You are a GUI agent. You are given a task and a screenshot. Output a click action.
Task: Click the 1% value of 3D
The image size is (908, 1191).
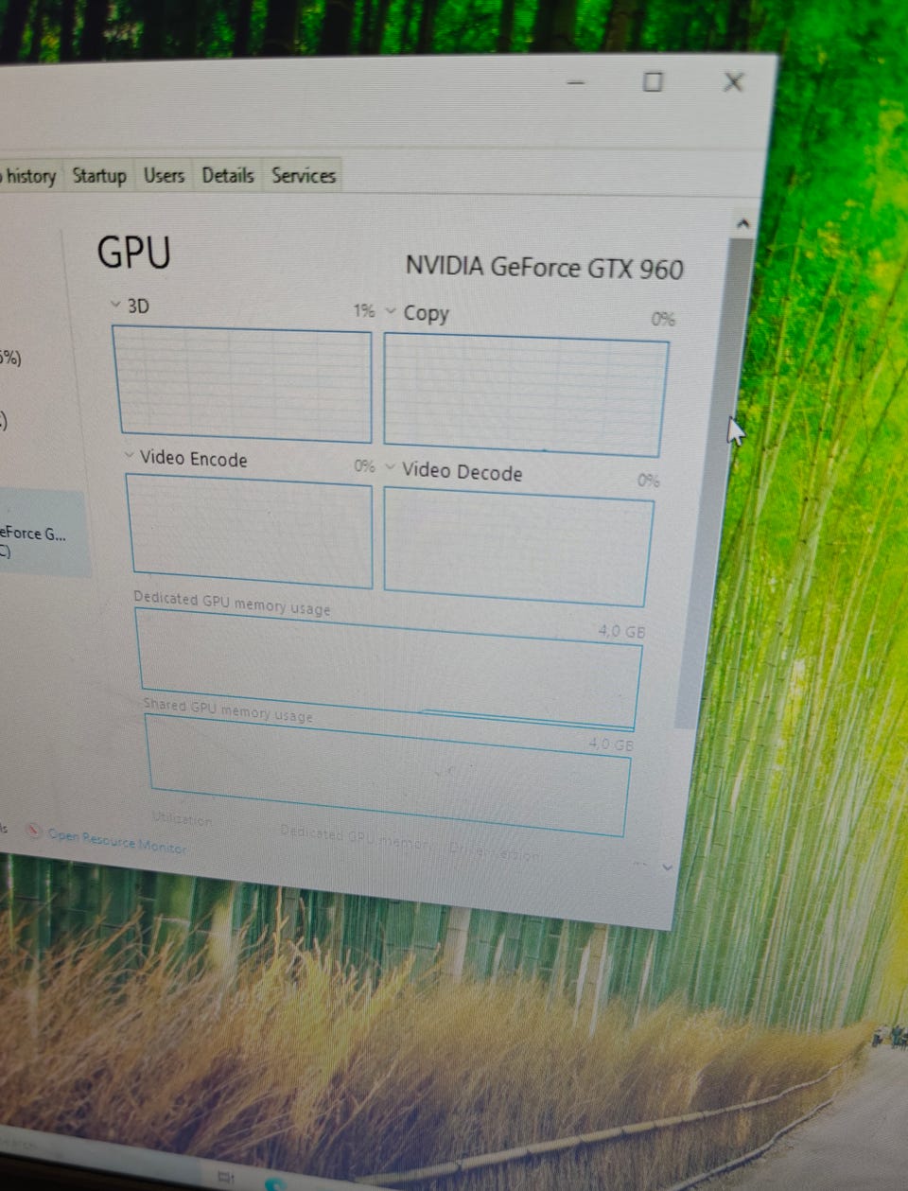point(364,310)
